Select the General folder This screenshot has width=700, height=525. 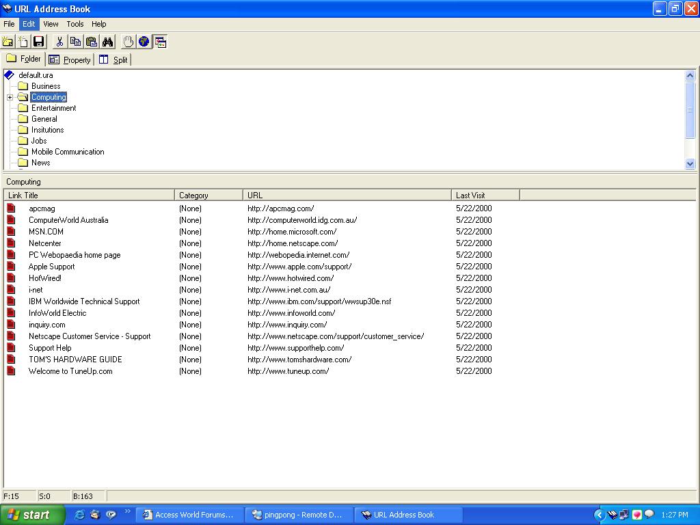(x=44, y=119)
